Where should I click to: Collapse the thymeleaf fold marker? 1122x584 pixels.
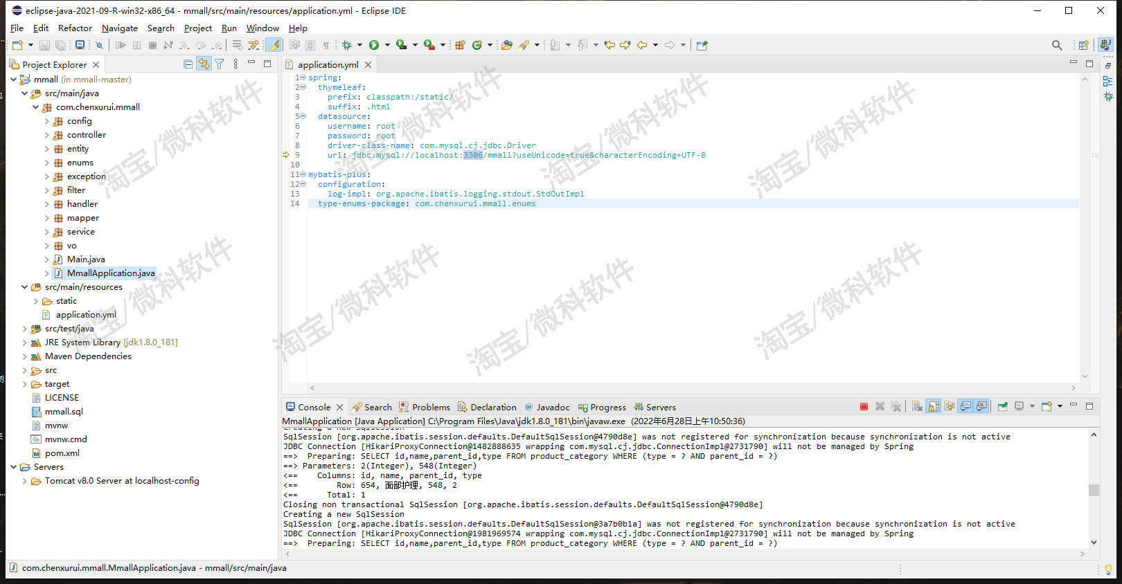[x=303, y=87]
